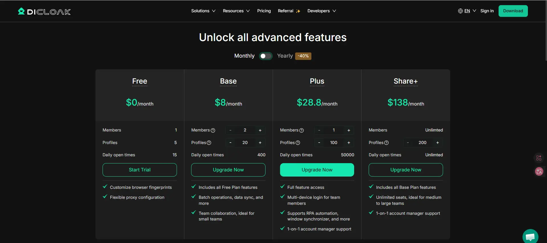
Task: Click the apps grid floating icon
Action: tap(539, 158)
